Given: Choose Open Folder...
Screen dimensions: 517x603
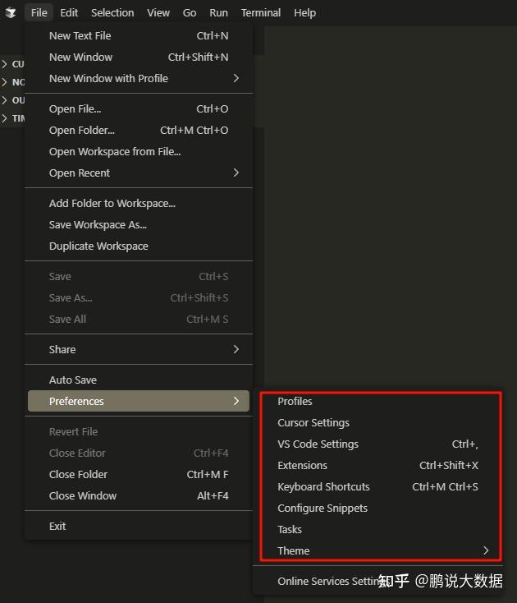Looking at the screenshot, I should 82,131.
